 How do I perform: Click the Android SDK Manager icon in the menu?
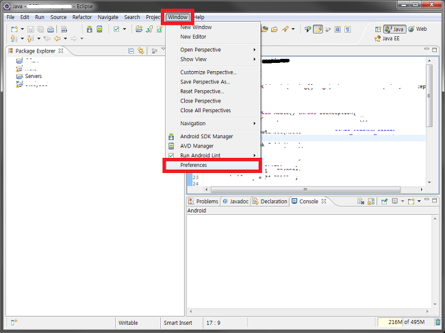click(x=171, y=137)
